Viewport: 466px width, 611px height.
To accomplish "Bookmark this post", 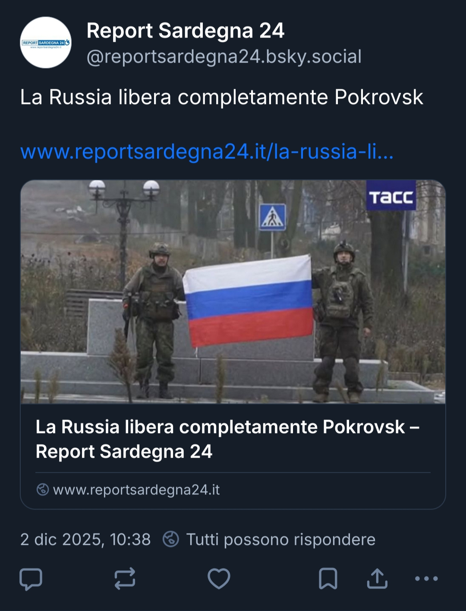I will click(328, 579).
